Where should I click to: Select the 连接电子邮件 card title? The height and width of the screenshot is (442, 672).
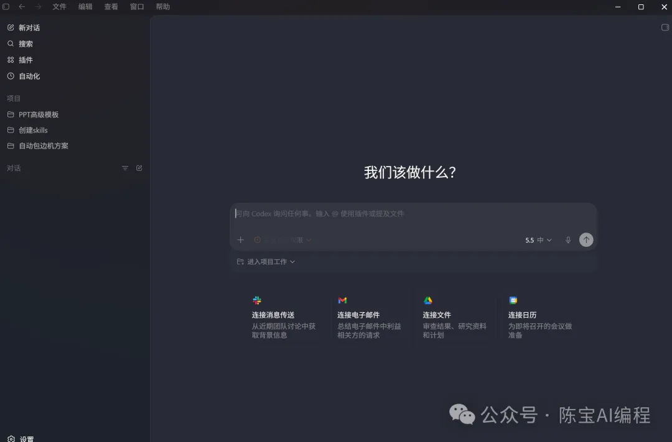(x=358, y=315)
